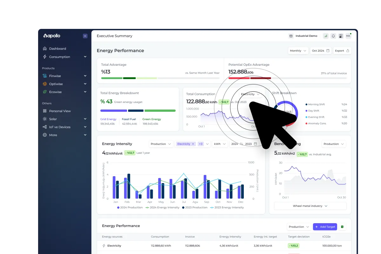Toggle 2024 Production legend series
This screenshot has height=254, width=381.
(x=130, y=207)
